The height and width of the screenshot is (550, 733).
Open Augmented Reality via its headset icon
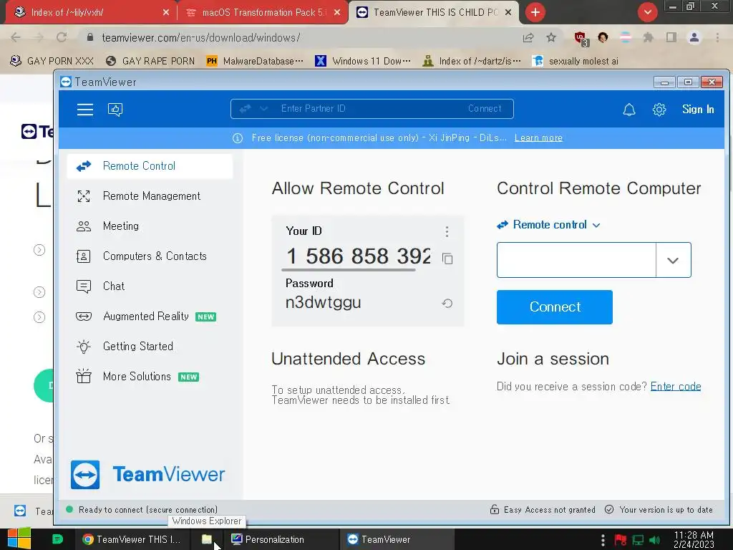click(84, 317)
